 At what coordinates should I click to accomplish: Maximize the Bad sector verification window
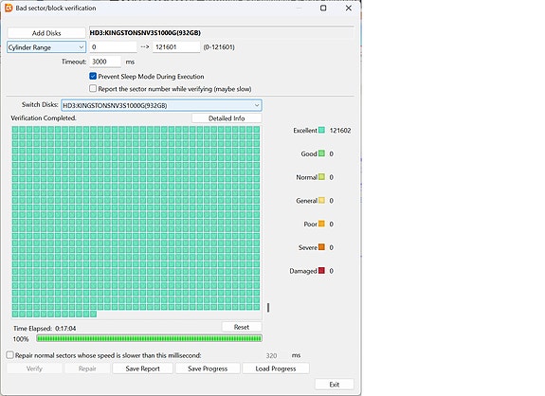click(323, 8)
